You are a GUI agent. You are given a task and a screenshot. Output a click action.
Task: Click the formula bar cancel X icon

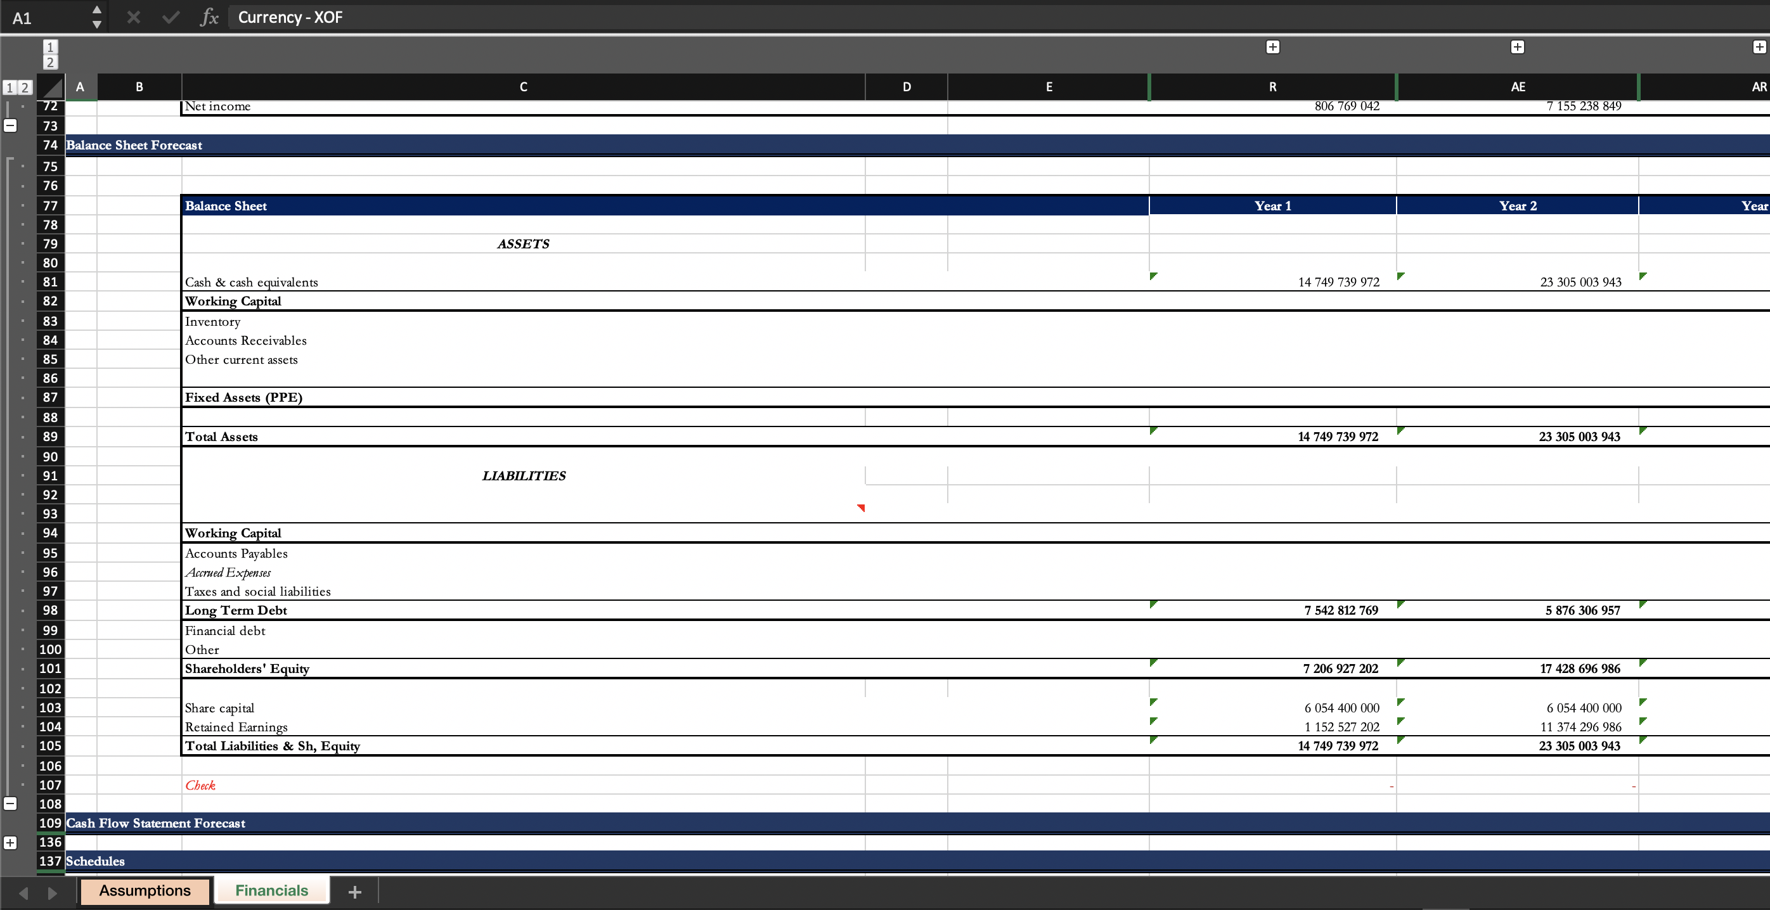[133, 17]
